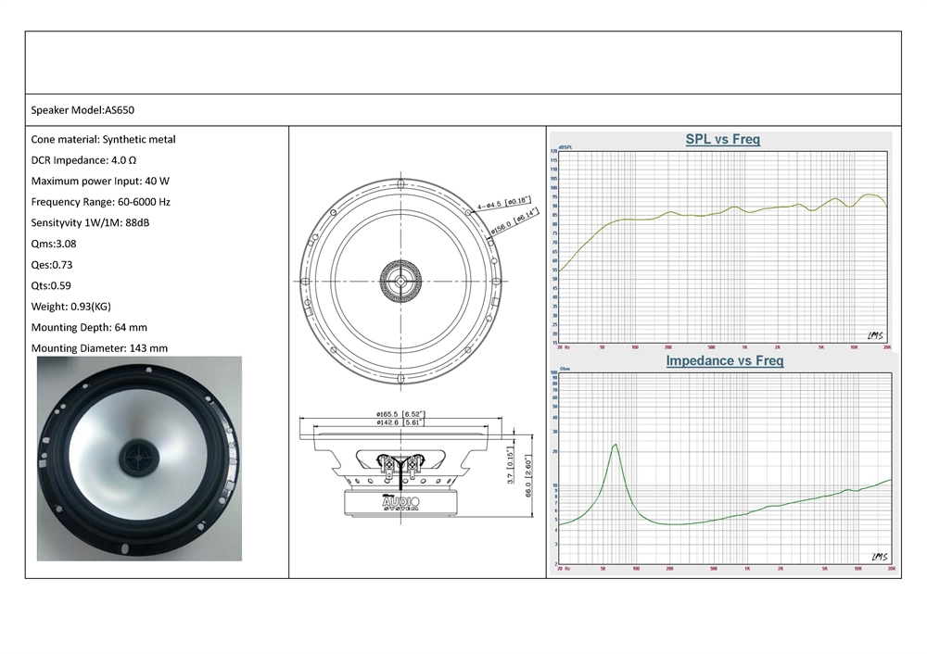
Task: Select the Speaker Model:AS650 text
Action: [x=83, y=110]
